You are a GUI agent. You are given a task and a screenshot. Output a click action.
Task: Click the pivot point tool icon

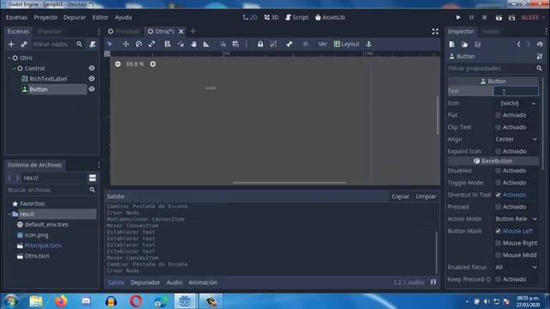(180, 44)
